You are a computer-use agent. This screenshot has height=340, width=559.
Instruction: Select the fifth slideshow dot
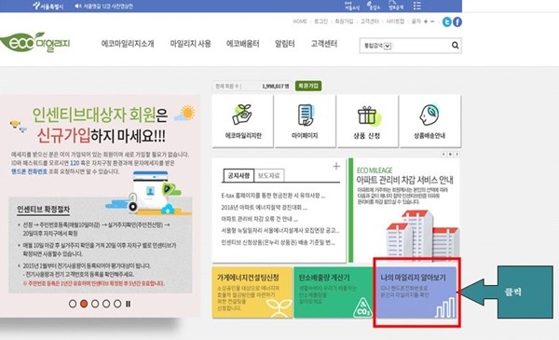[117, 304]
